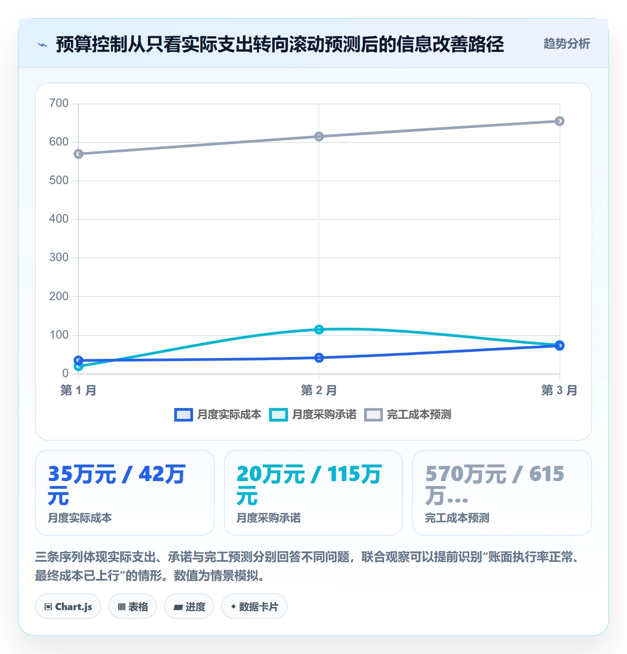The height and width of the screenshot is (654, 627).
Task: Click the 第 2 月 x-axis label
Action: [319, 391]
